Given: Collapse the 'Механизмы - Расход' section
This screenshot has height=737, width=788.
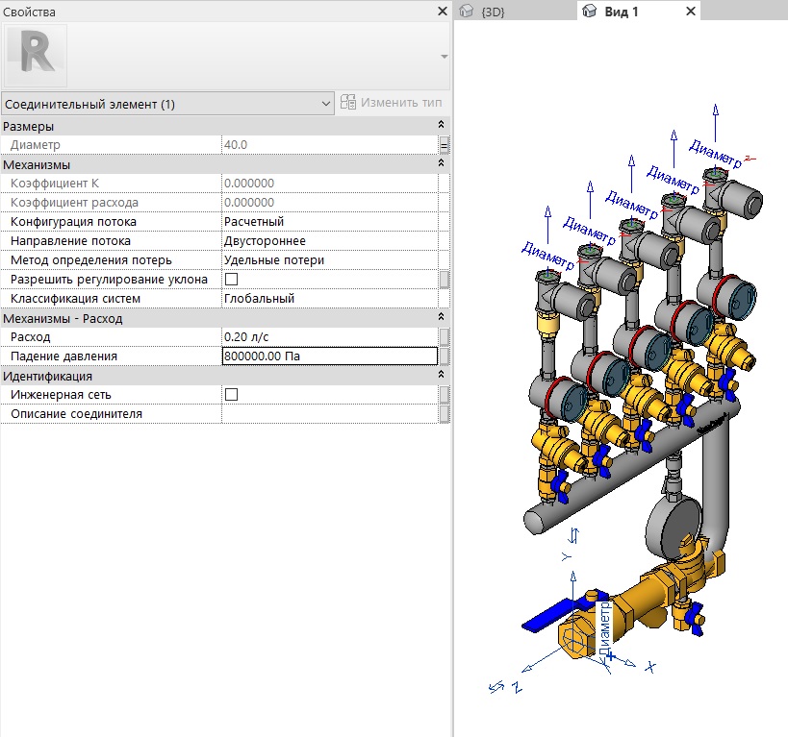Looking at the screenshot, I should tap(441, 318).
